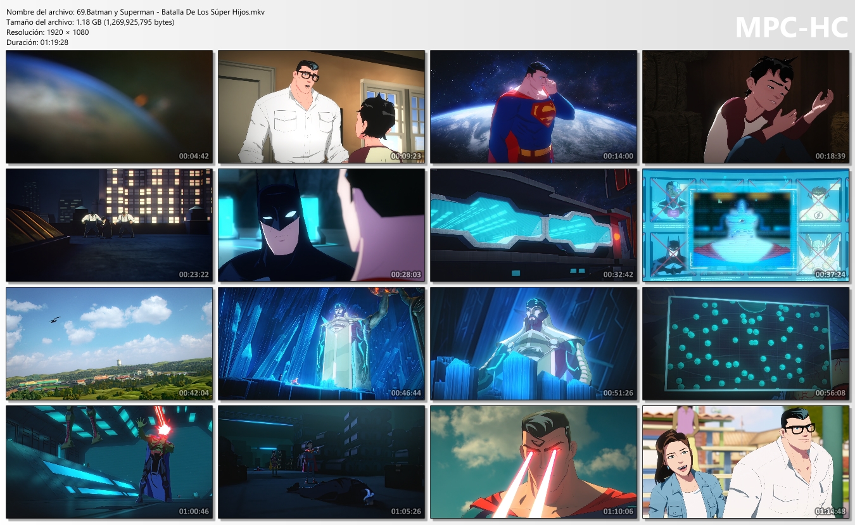
Task: Select the teal dots map thumbnail at 00:56:08
Action: [x=746, y=344]
